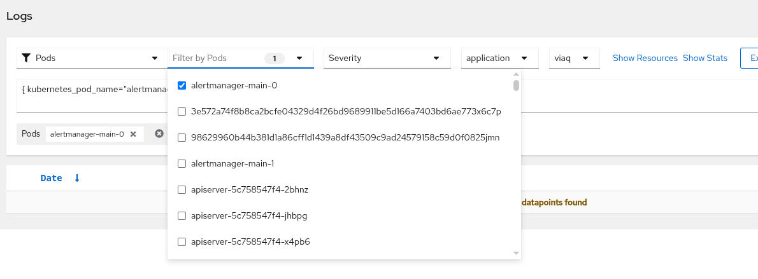Check the alertmanager-main-1 pod
Image resolution: width=758 pixels, height=279 pixels.
(x=182, y=163)
